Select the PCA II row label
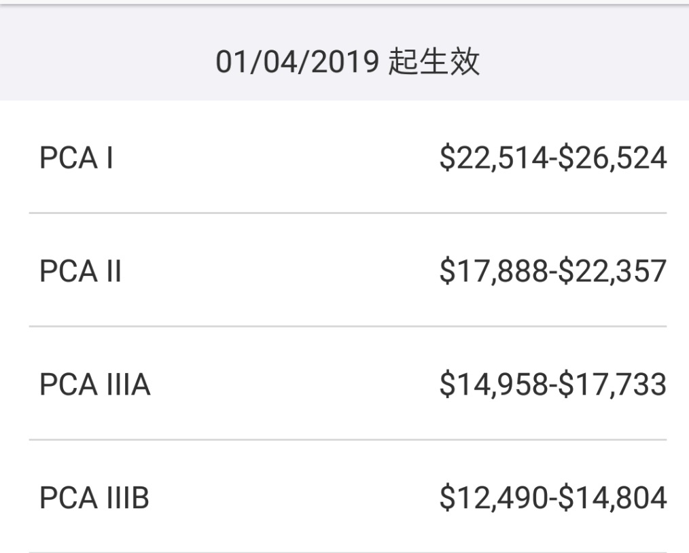The image size is (689, 553). (80, 270)
